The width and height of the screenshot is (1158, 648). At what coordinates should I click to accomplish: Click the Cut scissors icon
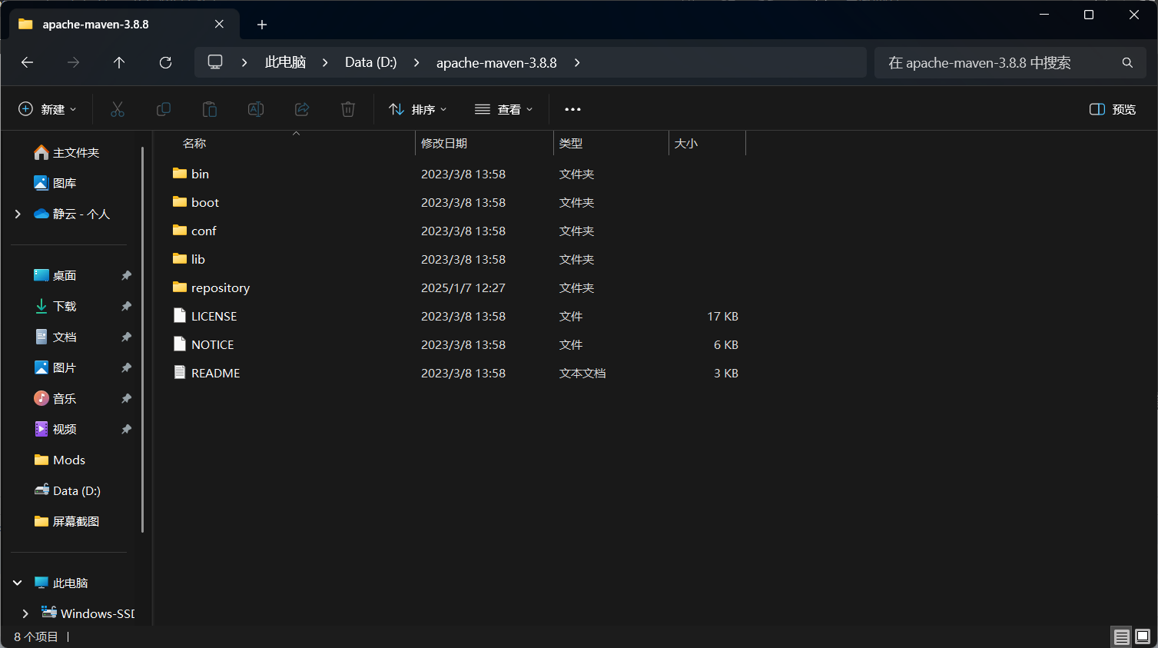pyautogui.click(x=118, y=109)
